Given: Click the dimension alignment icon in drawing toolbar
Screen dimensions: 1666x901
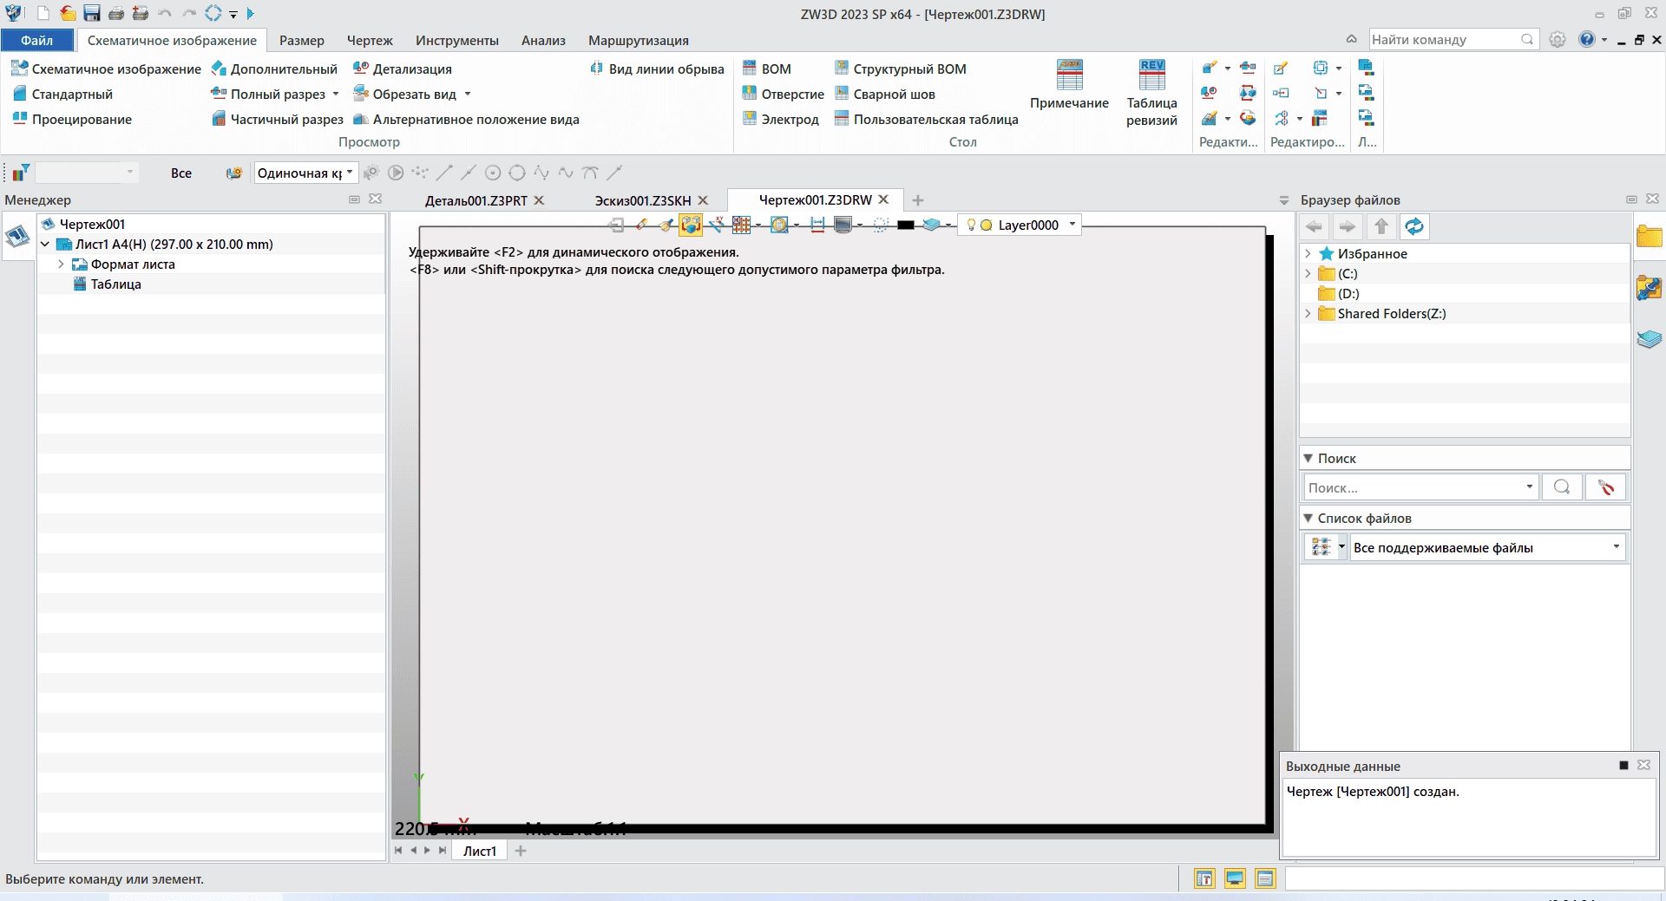Looking at the screenshot, I should 817,225.
